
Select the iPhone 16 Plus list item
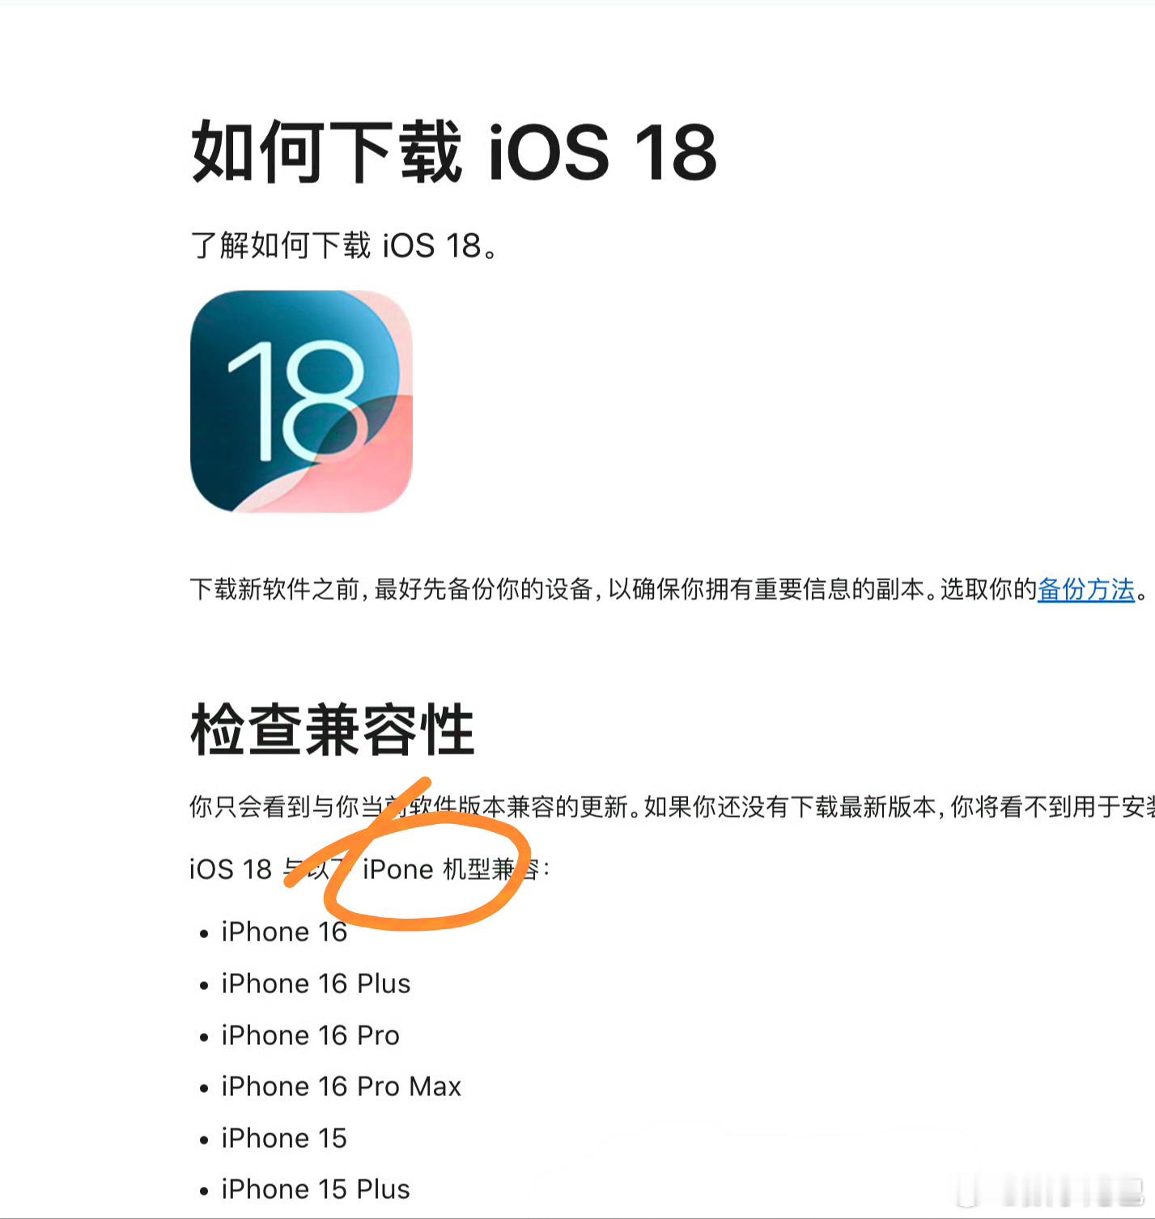tap(316, 983)
